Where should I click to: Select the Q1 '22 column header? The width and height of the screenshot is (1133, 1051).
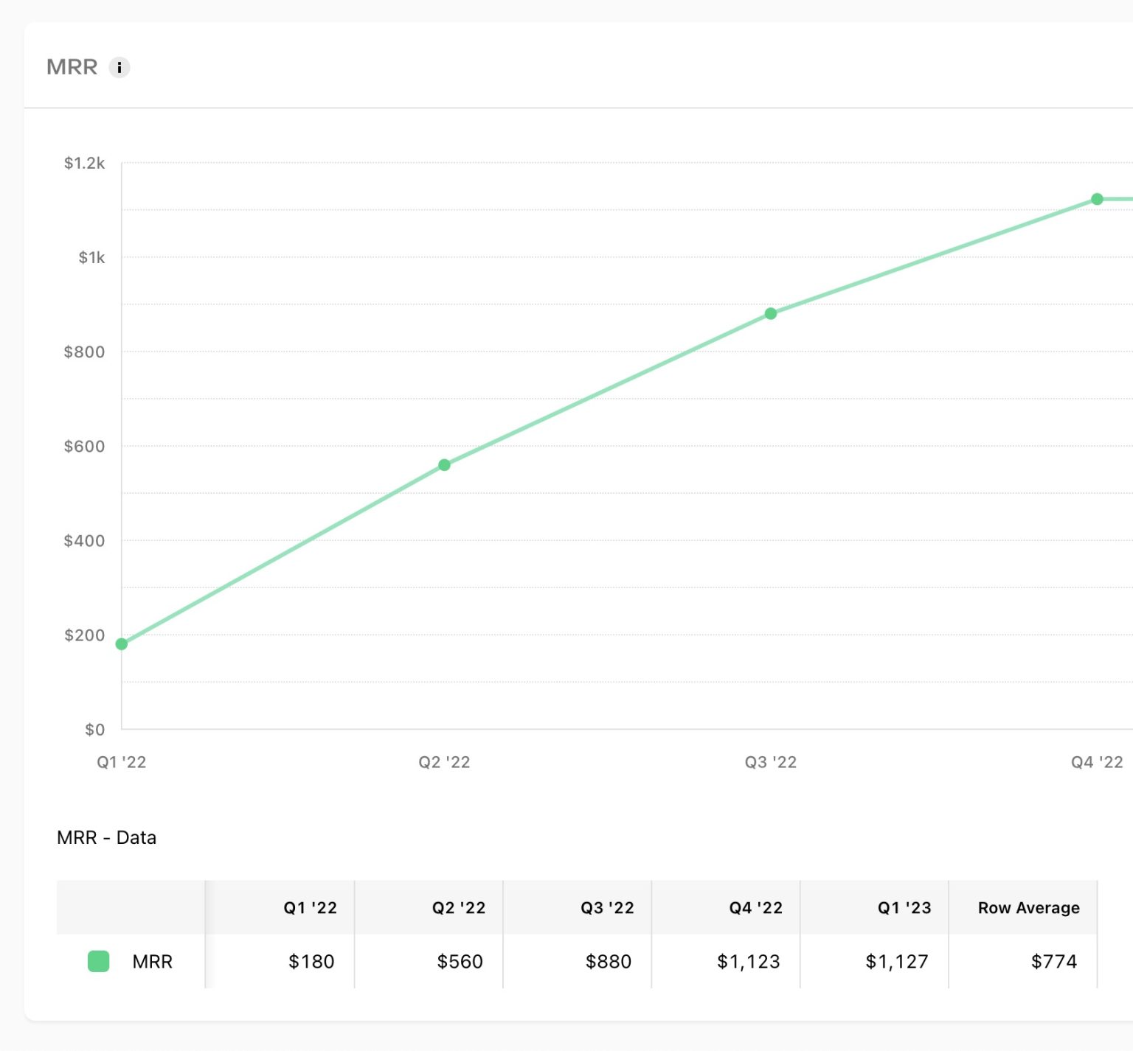[310, 908]
